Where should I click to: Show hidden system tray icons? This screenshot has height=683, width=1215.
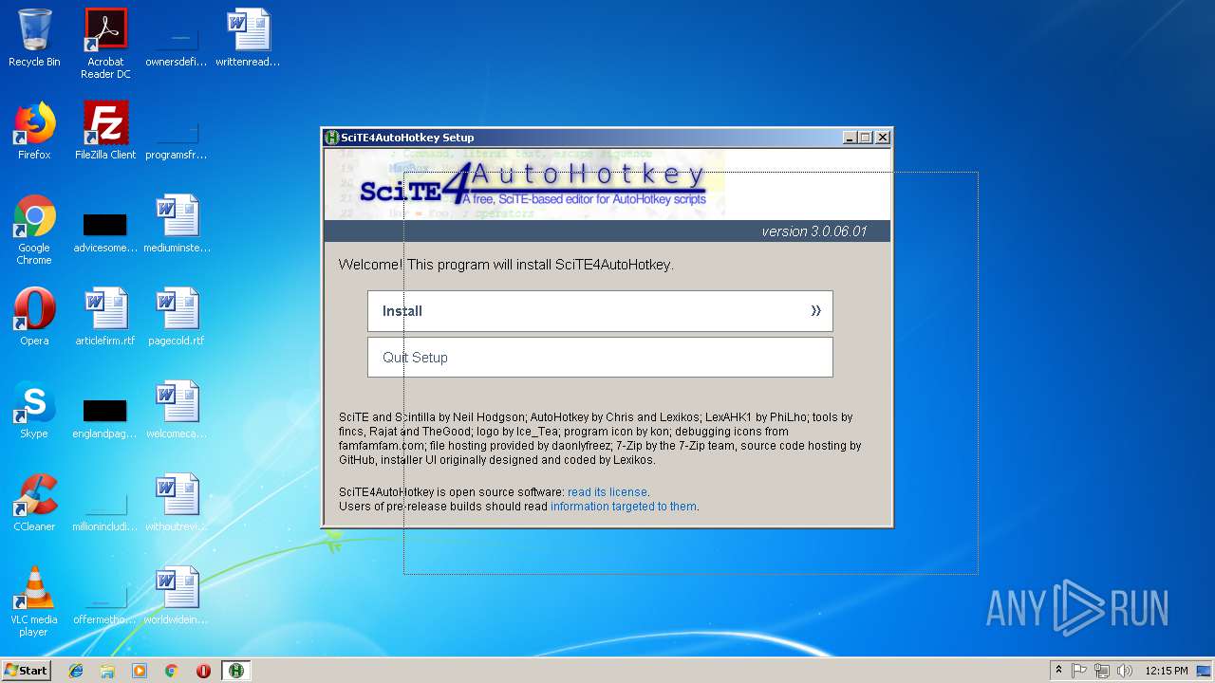click(x=1058, y=670)
